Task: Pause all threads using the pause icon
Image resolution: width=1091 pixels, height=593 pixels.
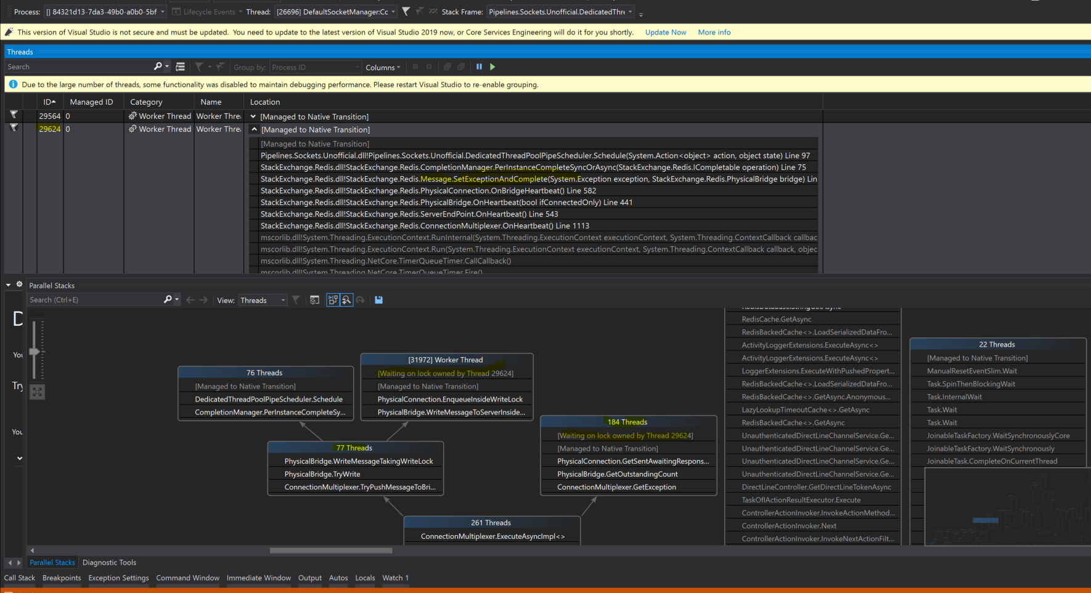Action: coord(479,67)
